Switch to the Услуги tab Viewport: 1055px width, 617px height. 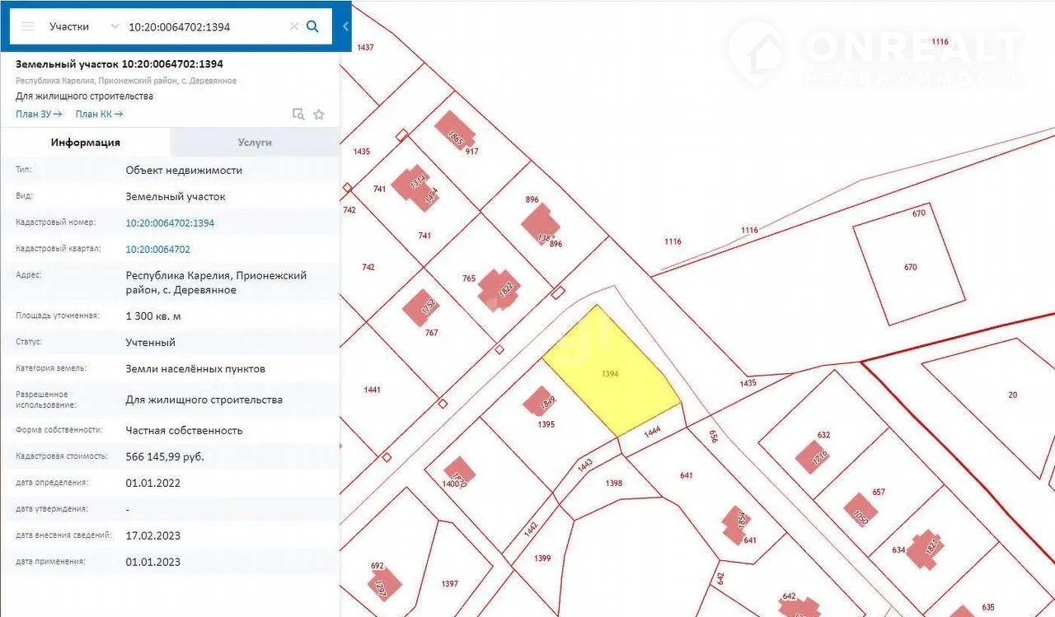[255, 143]
